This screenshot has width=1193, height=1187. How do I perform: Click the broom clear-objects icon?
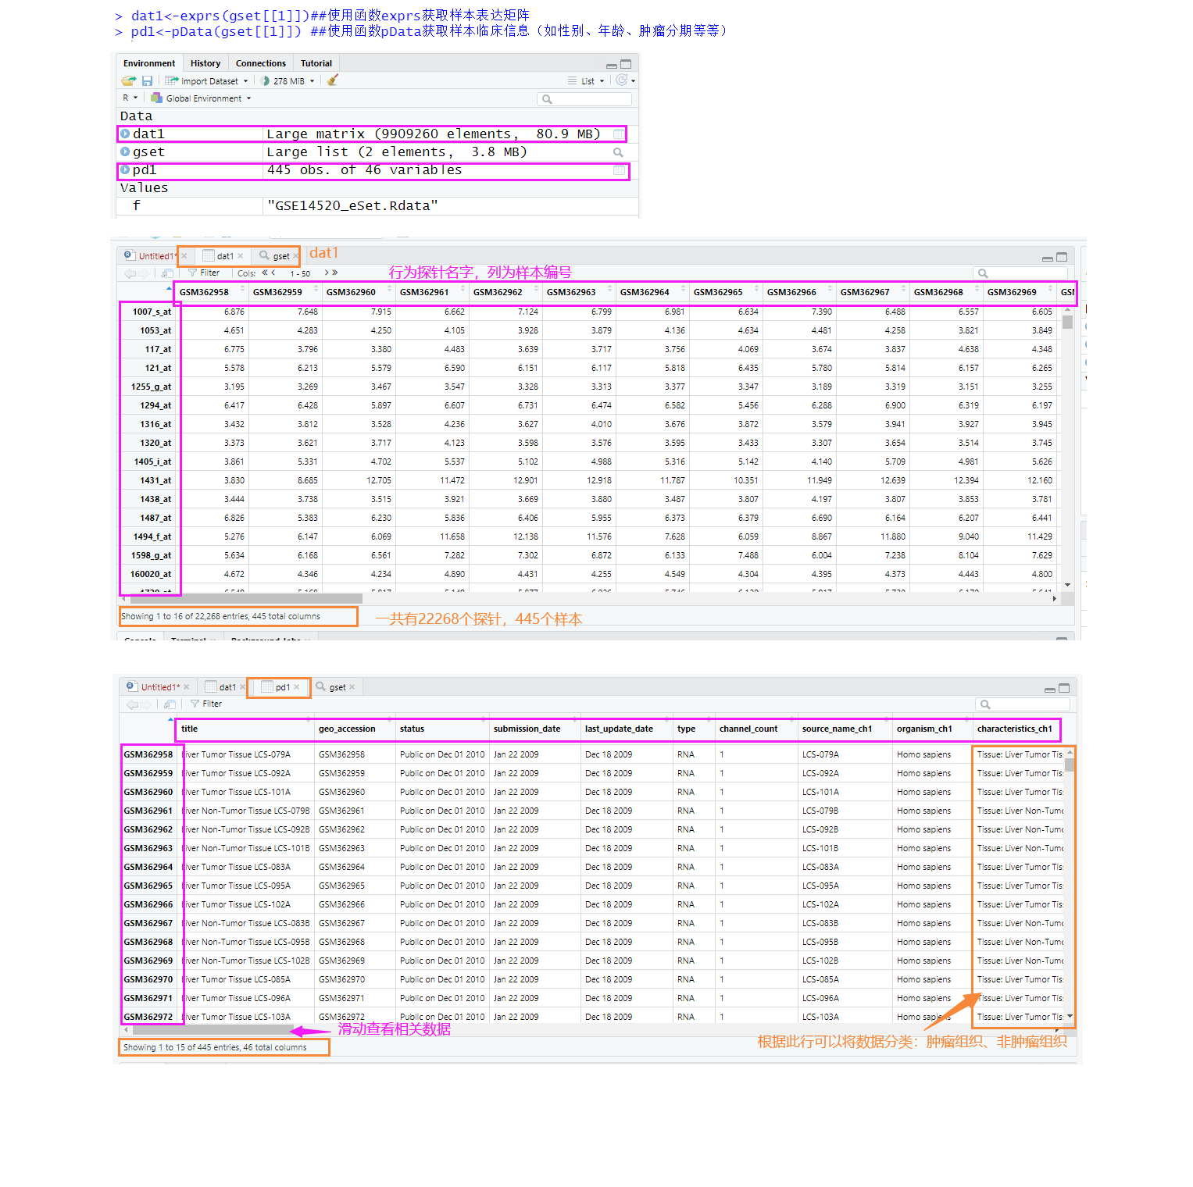[x=333, y=80]
